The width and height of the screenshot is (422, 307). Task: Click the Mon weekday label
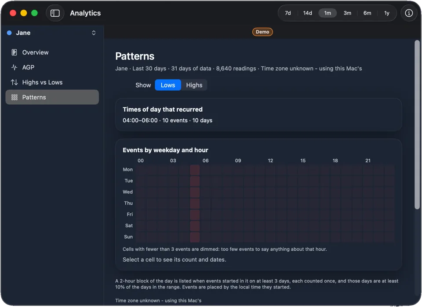pos(128,169)
